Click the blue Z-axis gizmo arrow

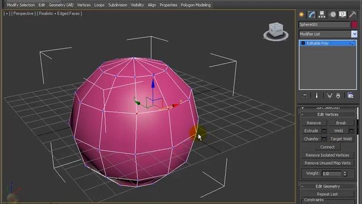[153, 84]
